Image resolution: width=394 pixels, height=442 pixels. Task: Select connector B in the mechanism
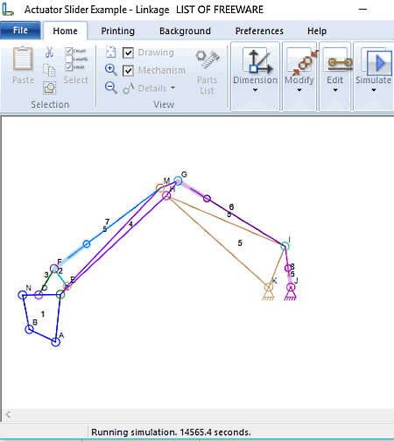click(29, 329)
